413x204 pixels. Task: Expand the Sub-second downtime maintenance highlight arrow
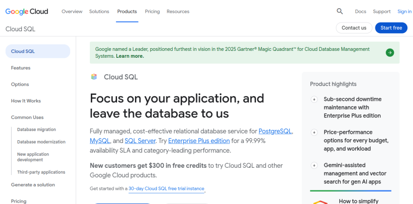[314, 99]
